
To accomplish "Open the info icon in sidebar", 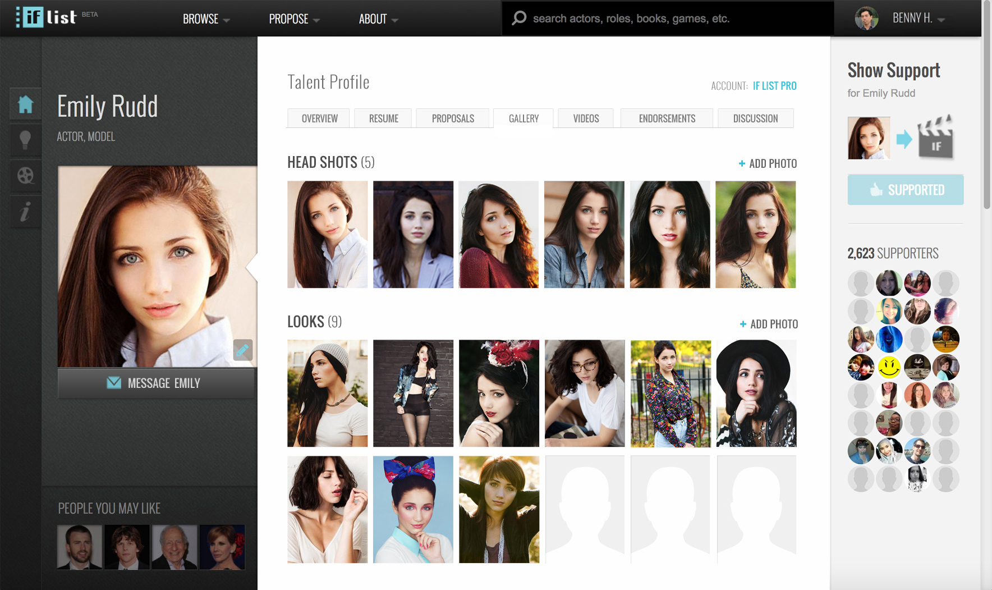I will [25, 212].
